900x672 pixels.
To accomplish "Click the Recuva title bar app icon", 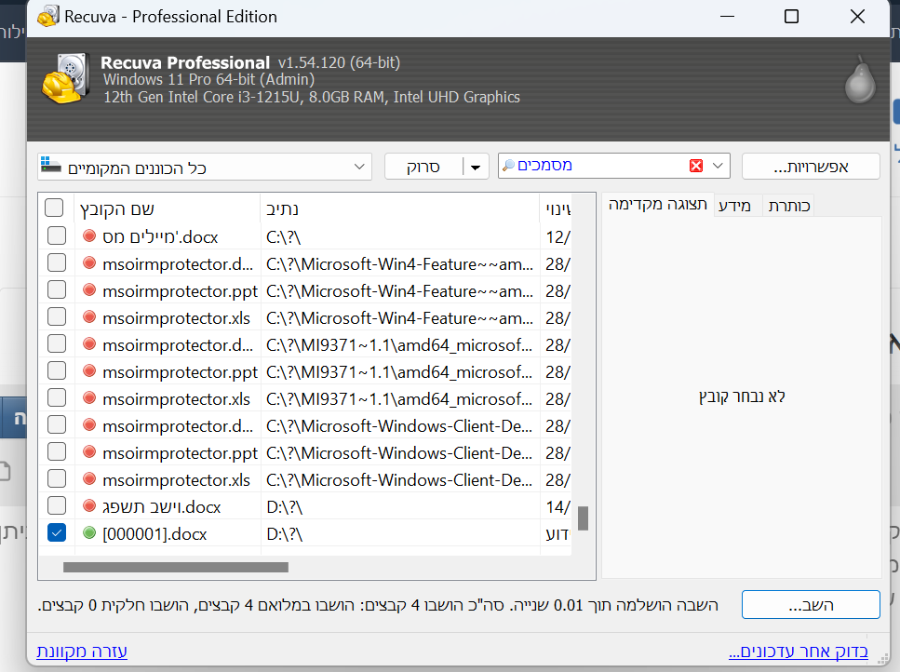I will pos(48,16).
